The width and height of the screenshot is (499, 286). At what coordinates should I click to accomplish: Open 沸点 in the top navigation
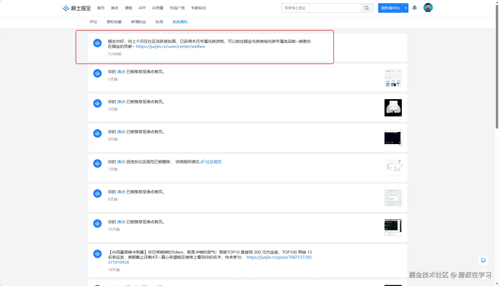coord(114,8)
